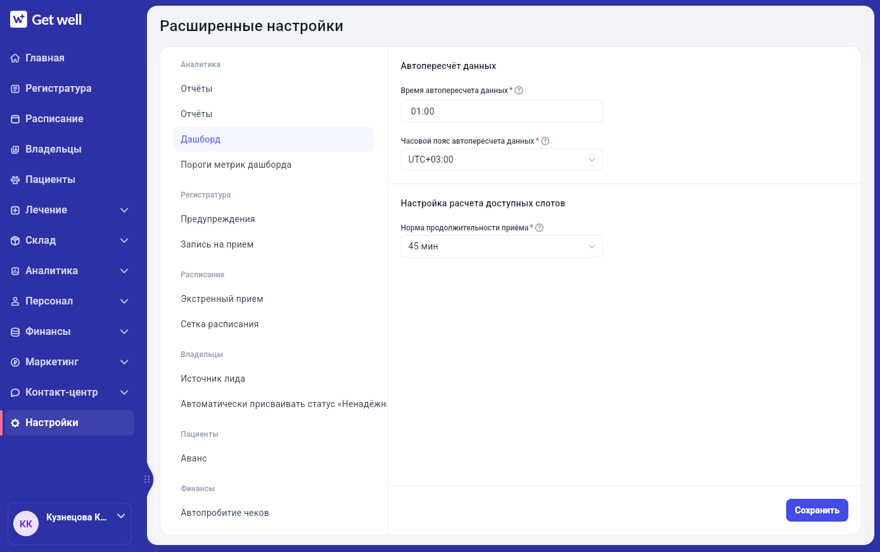Click the chat bubble icon beside Контакт-центр
Image resolution: width=880 pixels, height=552 pixels.
(15, 392)
